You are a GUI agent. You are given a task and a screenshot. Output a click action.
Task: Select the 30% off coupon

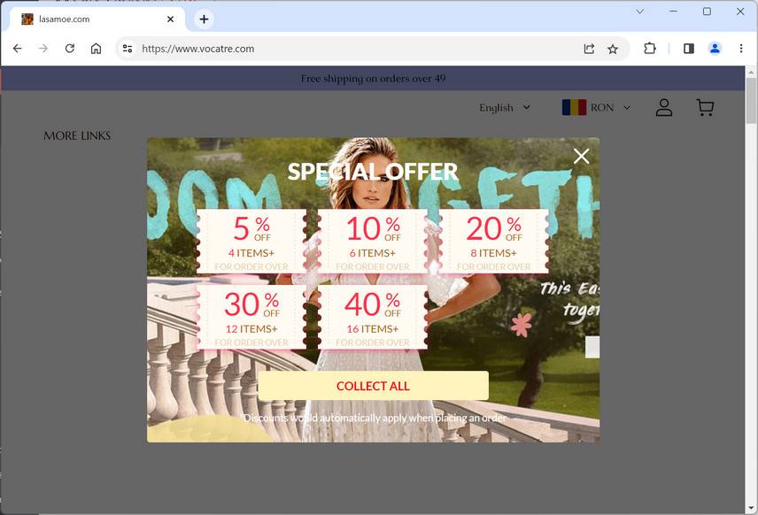coord(251,317)
